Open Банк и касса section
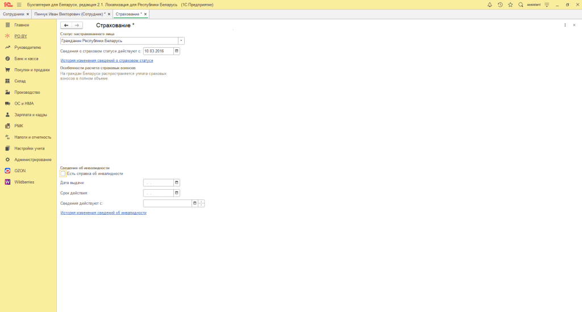 pyautogui.click(x=26, y=59)
